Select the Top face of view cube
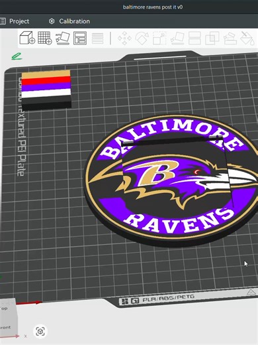This screenshot has width=258, height=345. [x=7, y=309]
